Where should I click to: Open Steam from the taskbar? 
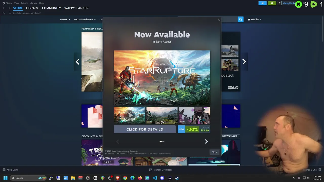pyautogui.click(x=177, y=178)
